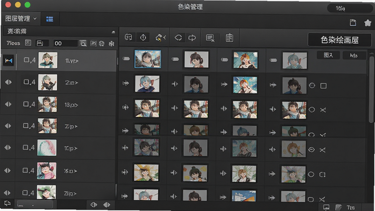The image size is (375, 211).
Task: Click the last of two bottom arrow-pair icons
Action: (x=107, y=204)
